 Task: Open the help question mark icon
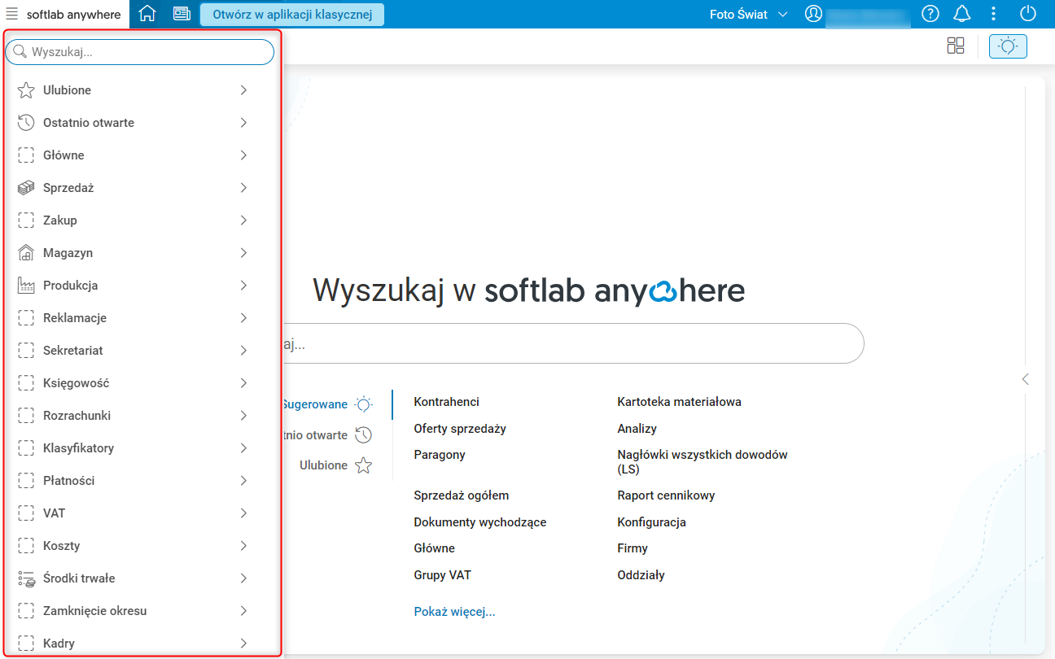pos(930,14)
